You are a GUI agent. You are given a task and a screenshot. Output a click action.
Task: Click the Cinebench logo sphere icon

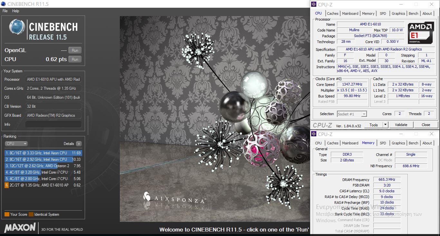tap(17, 27)
